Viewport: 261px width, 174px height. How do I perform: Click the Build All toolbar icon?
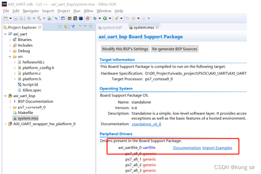49,18
